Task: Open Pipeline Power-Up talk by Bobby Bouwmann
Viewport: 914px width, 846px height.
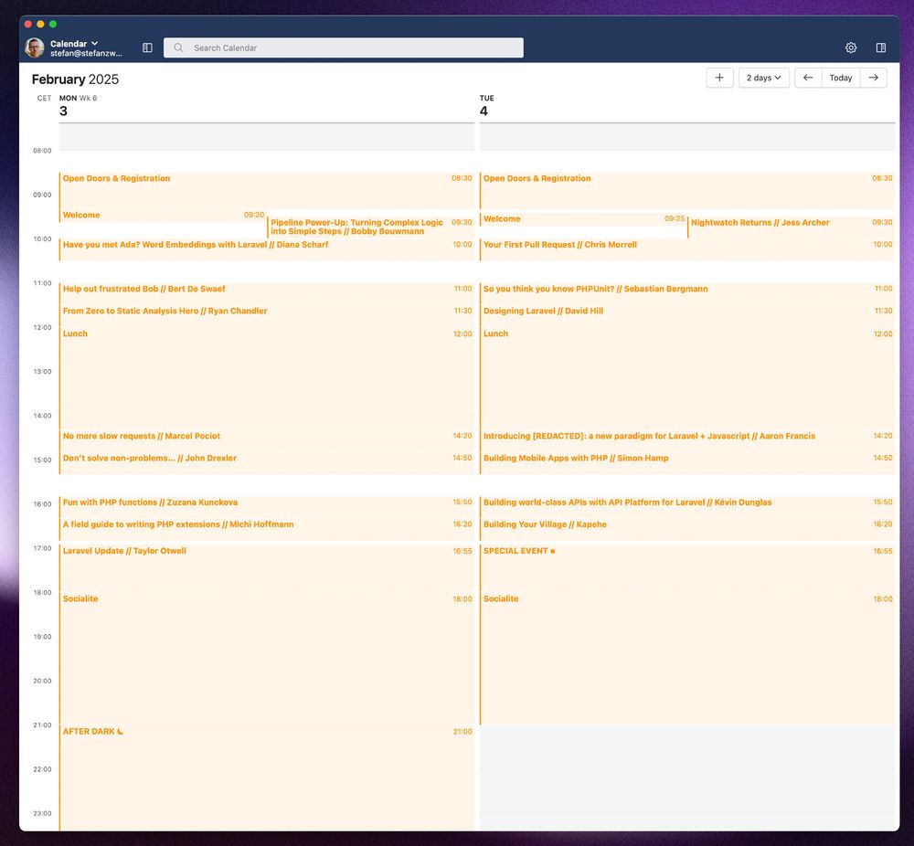Action: coord(371,227)
